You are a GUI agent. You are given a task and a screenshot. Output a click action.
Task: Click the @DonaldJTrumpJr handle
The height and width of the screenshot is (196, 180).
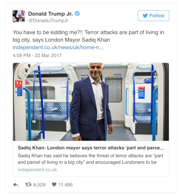(48, 20)
